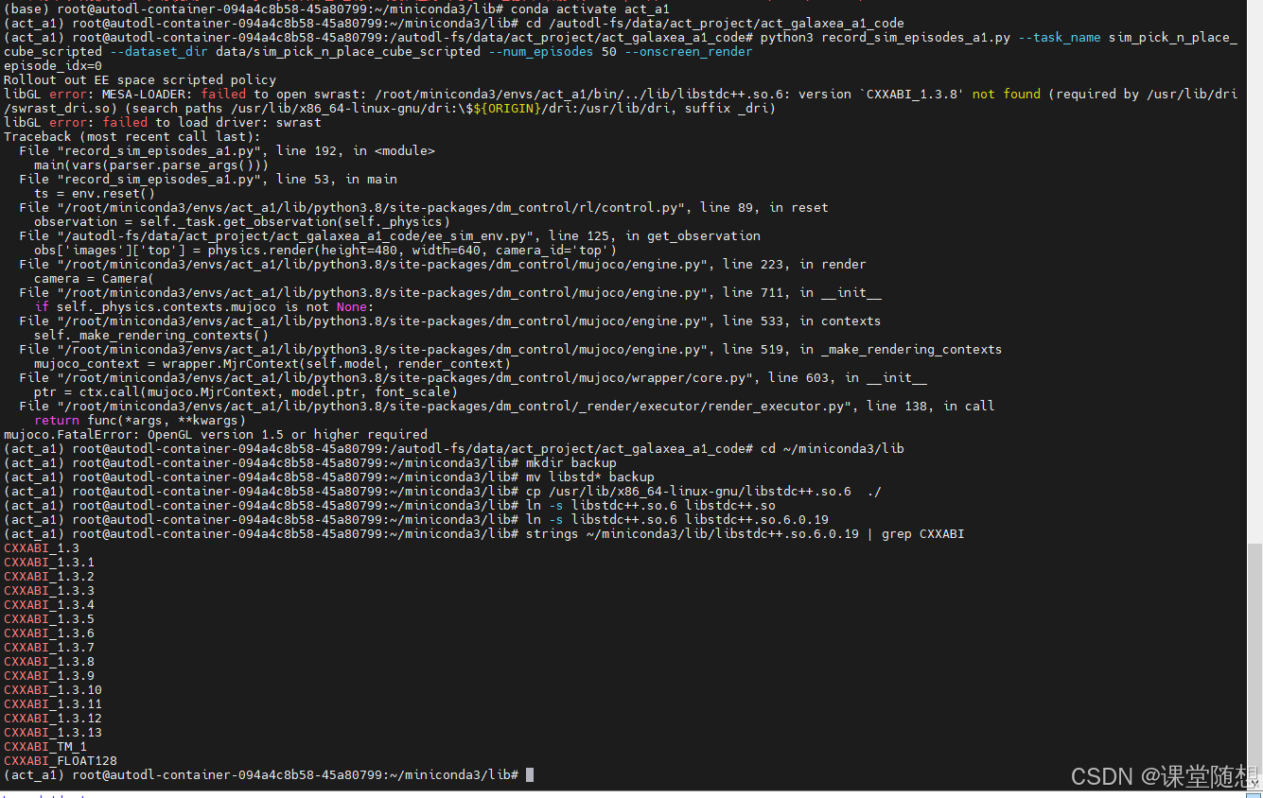The image size is (1263, 798).
Task: Click the 'ts = env.reset()' code line
Action: (x=95, y=194)
